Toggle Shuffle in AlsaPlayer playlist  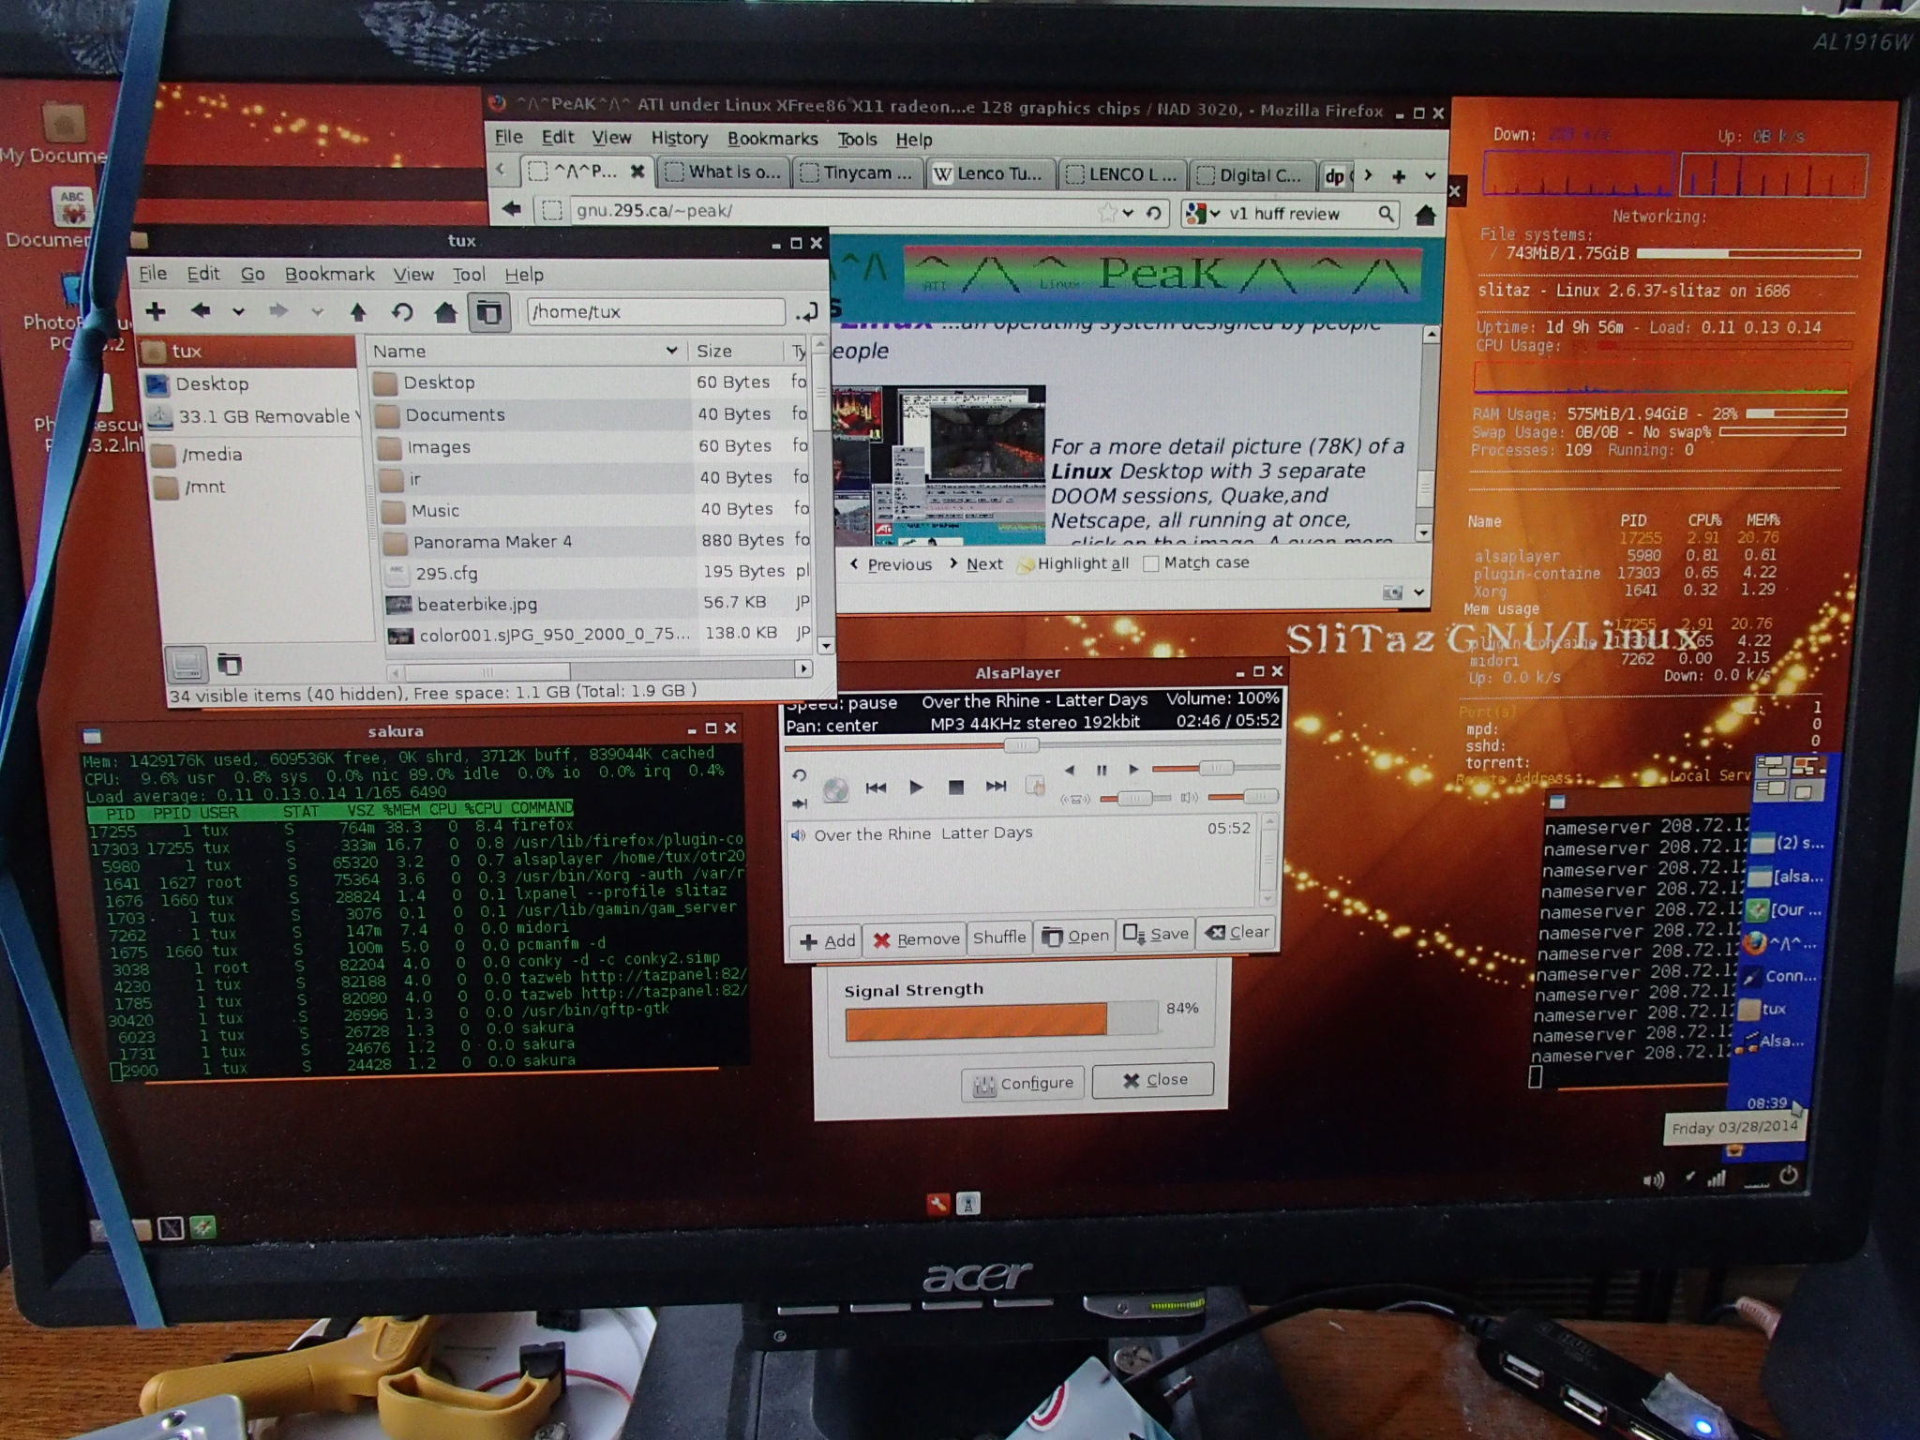[x=999, y=937]
